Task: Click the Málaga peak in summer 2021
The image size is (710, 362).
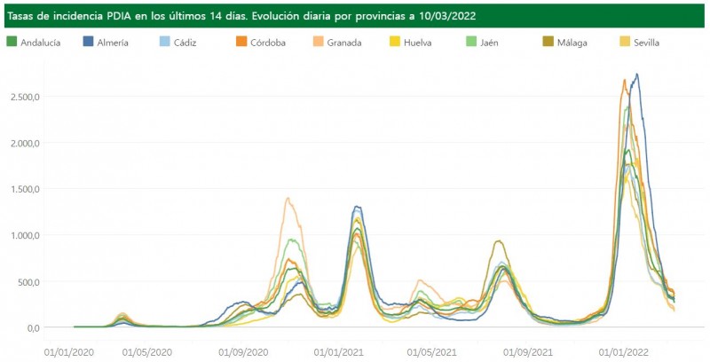Action: 499,240
